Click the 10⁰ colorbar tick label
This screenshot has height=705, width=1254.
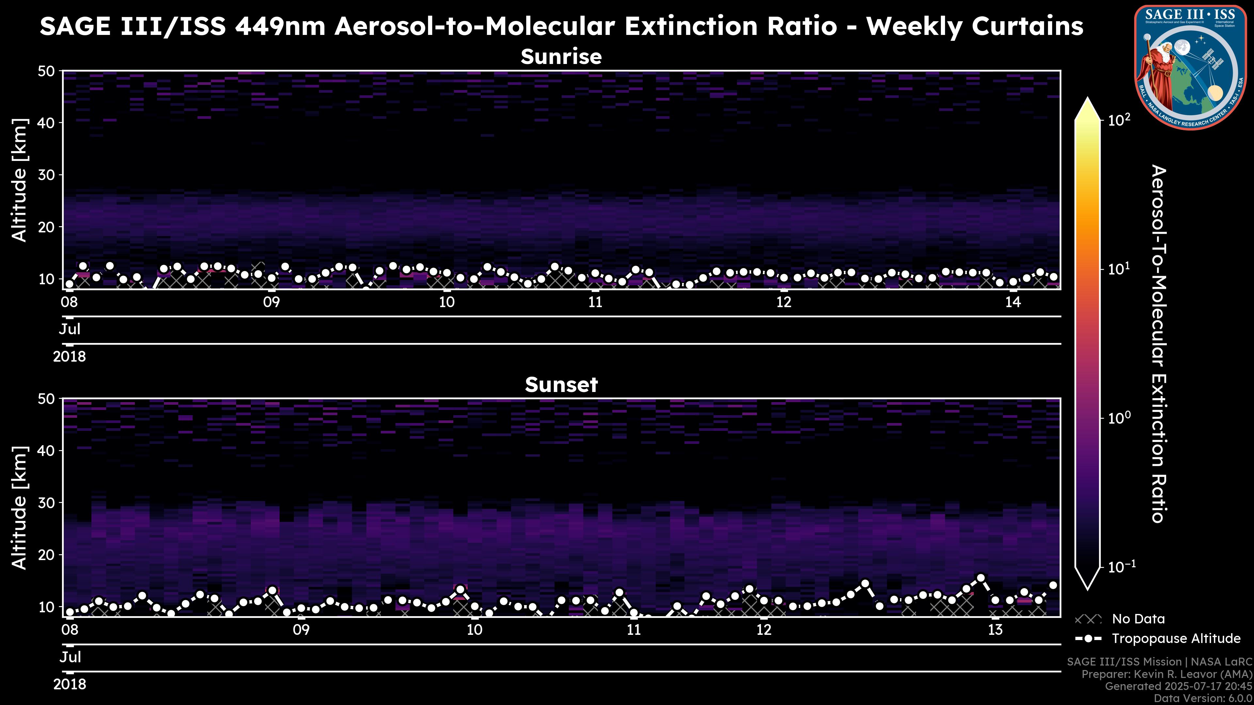pyautogui.click(x=1119, y=418)
